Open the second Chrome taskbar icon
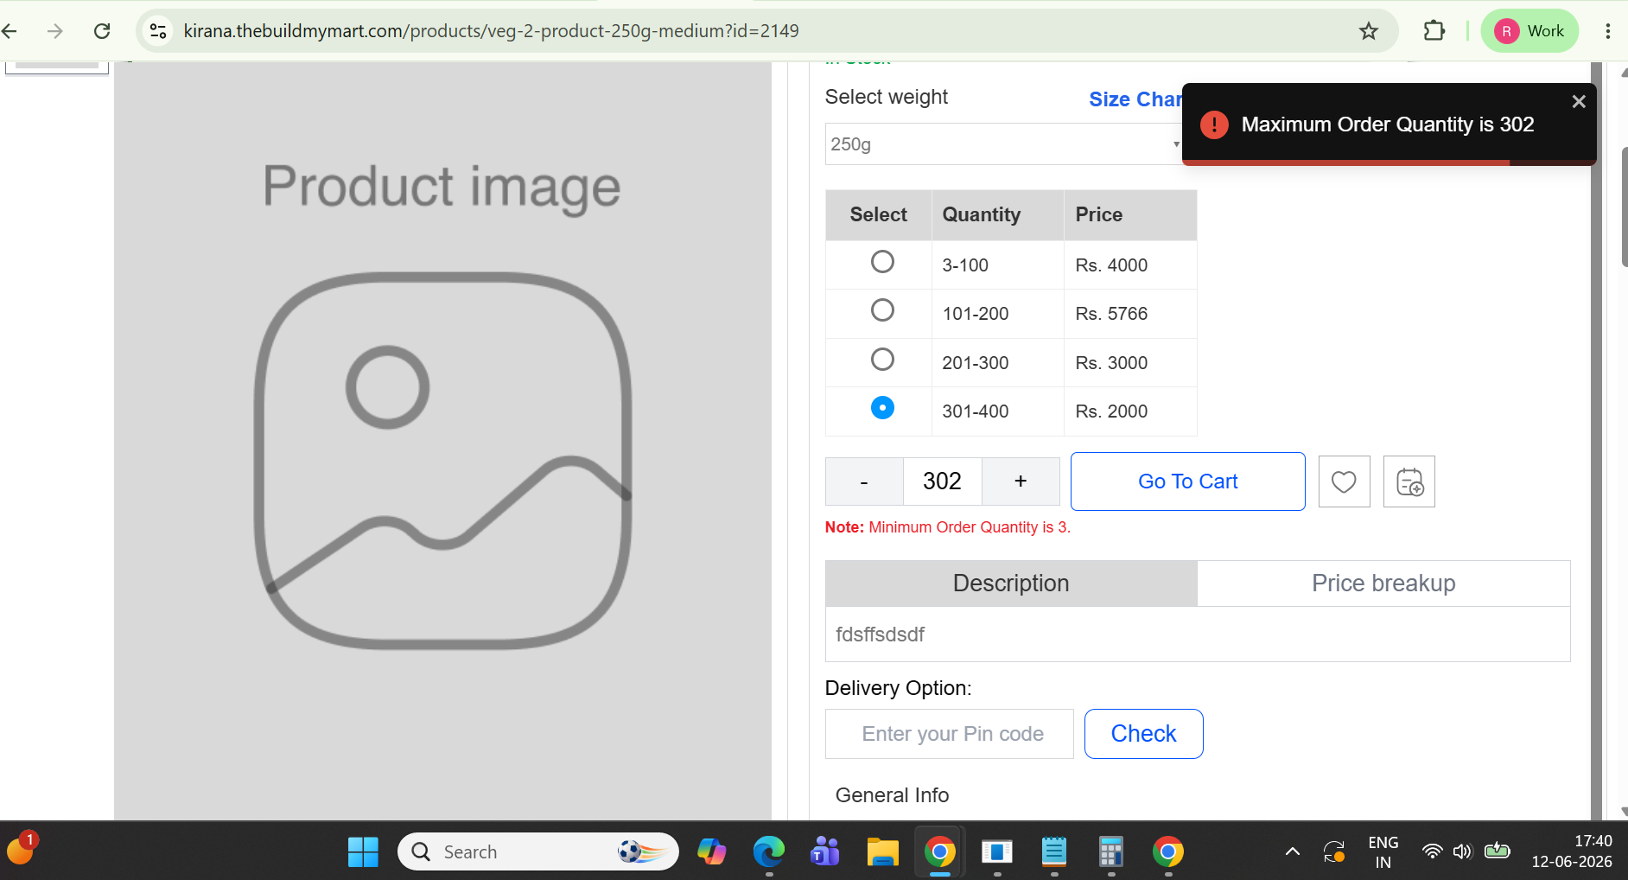 (1167, 852)
